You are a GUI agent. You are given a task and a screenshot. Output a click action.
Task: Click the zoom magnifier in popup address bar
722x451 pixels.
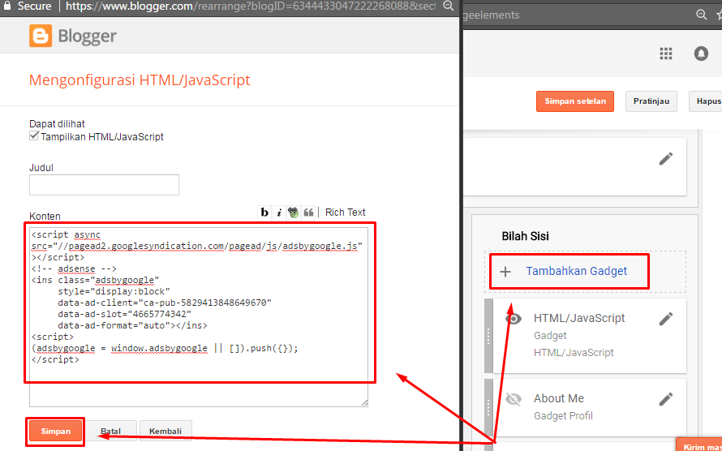pos(448,6)
